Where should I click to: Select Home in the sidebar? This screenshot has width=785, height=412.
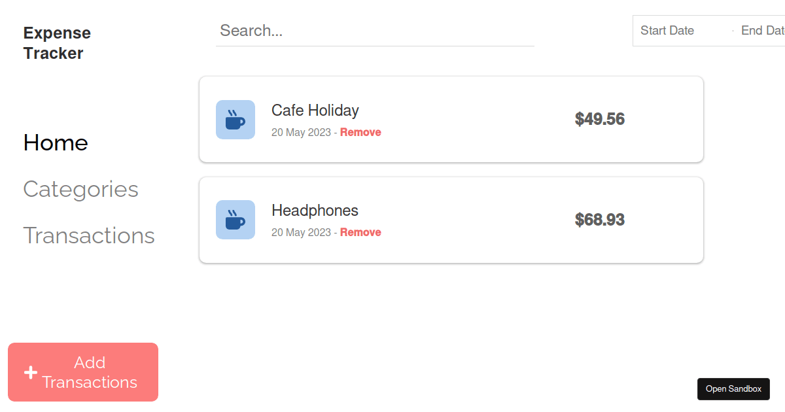[56, 143]
